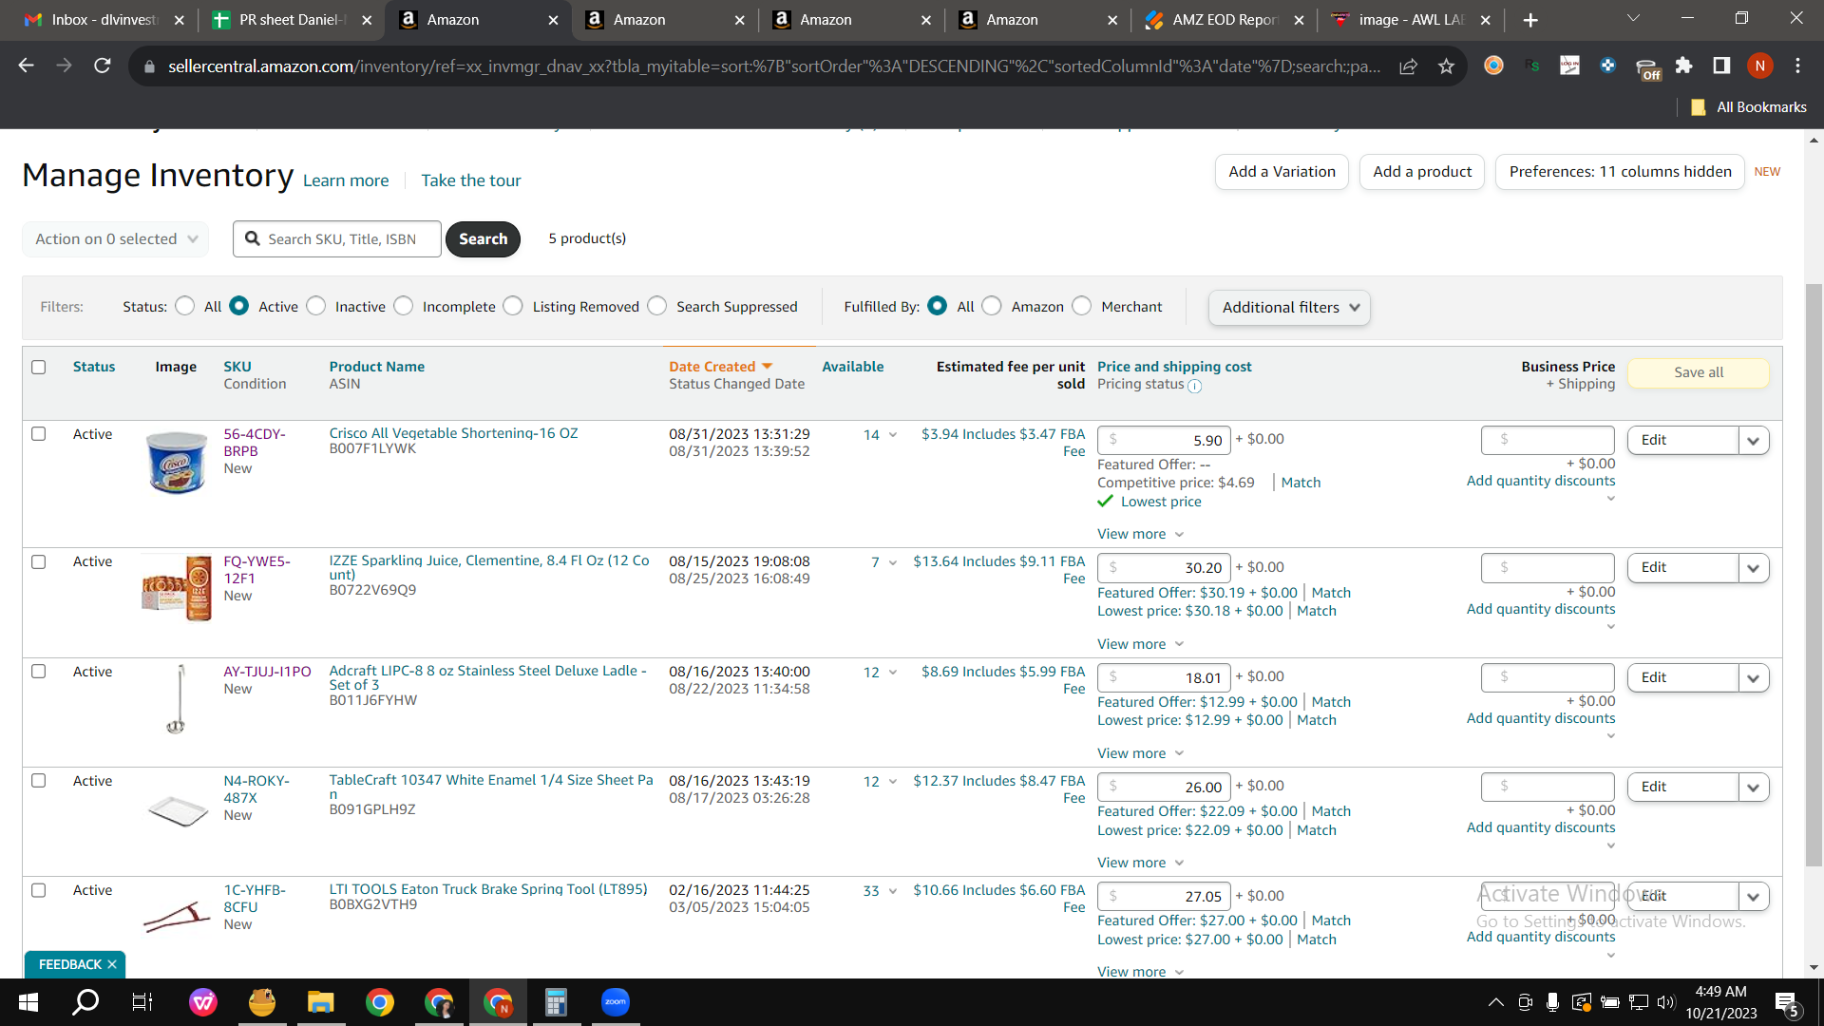1824x1026 pixels.
Task: Expand View more under the Adcraft price
Action: [1140, 753]
